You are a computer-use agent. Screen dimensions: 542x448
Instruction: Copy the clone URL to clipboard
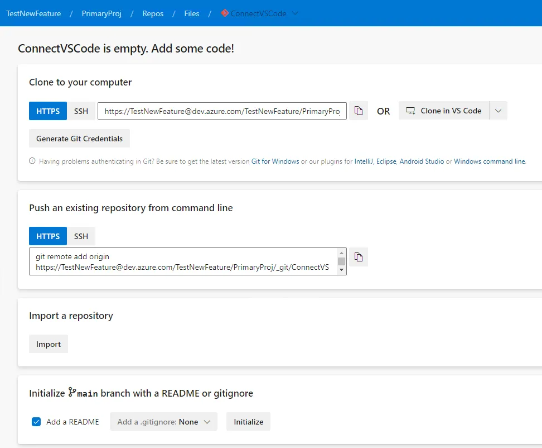point(359,111)
